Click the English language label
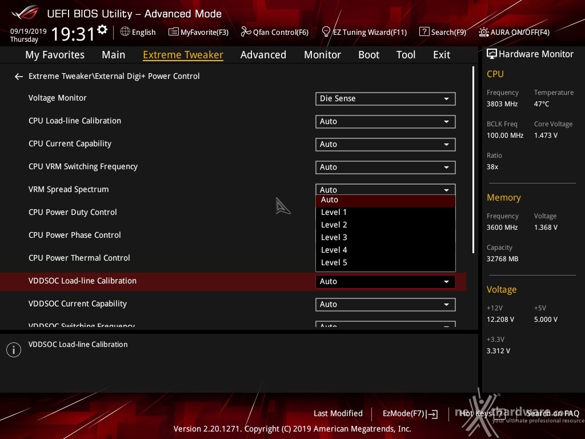The height and width of the screenshot is (439, 585). point(143,33)
